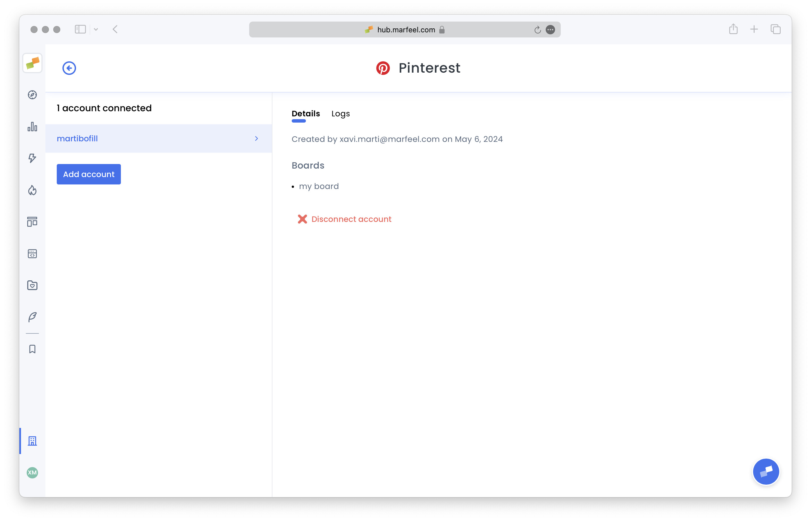Select the building organization icon at sidebar bottom
The height and width of the screenshot is (521, 811).
tap(32, 441)
